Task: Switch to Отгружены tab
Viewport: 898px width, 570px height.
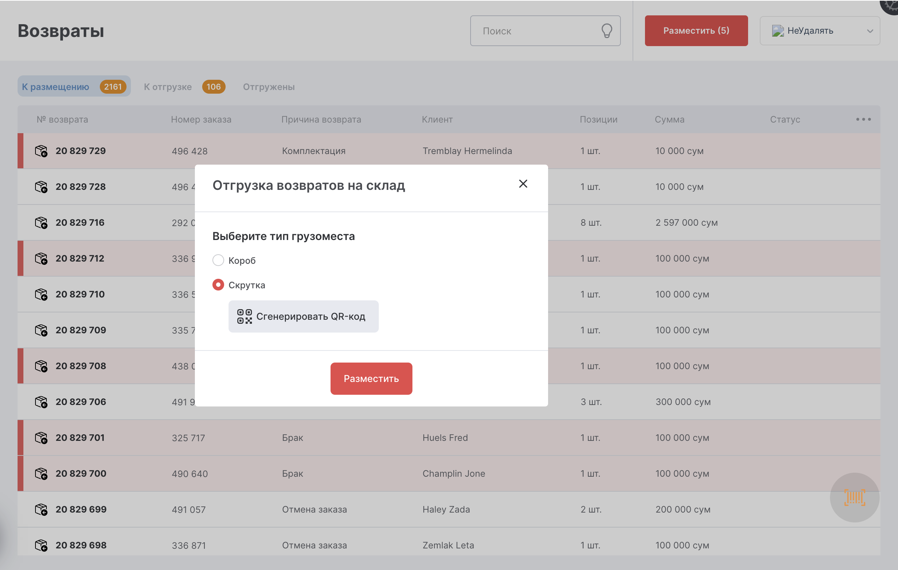Action: (x=268, y=87)
